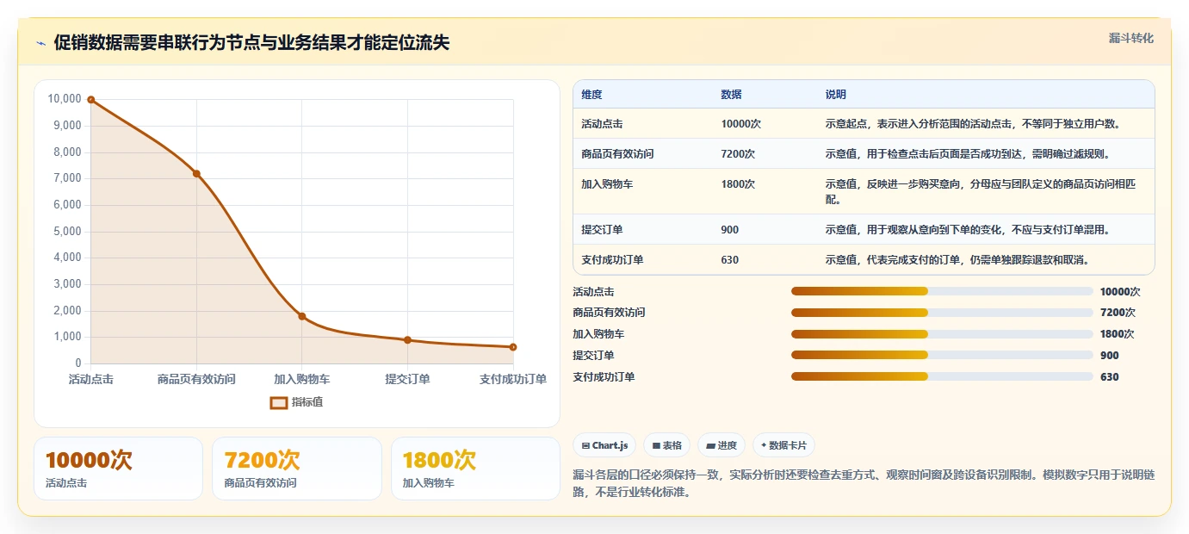The width and height of the screenshot is (1189, 534).
Task: Click the 1800次 value beside the progress bar
Action: pos(1118,334)
